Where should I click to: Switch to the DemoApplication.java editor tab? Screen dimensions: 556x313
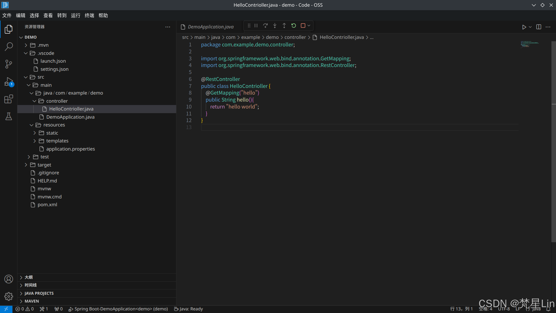click(x=210, y=26)
